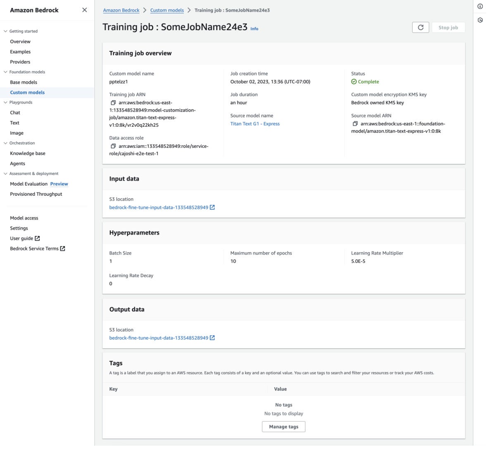Image resolution: width=496 pixels, height=457 pixels.
Task: Open Input data S3 location external icon
Action: point(212,207)
